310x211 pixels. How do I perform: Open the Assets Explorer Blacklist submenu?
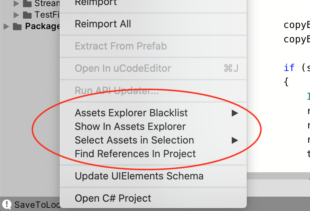pos(153,113)
